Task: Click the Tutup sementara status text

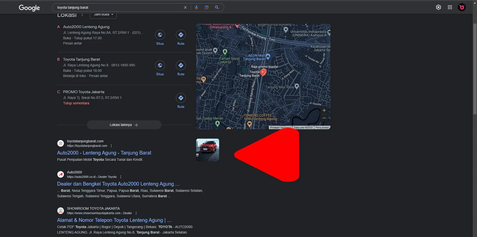Action: 76,103
